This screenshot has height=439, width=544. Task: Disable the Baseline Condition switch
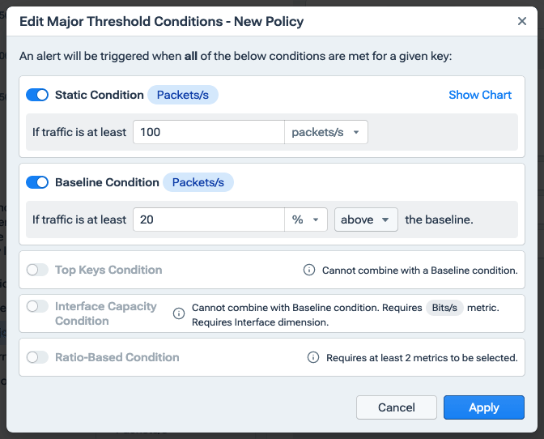pos(37,182)
